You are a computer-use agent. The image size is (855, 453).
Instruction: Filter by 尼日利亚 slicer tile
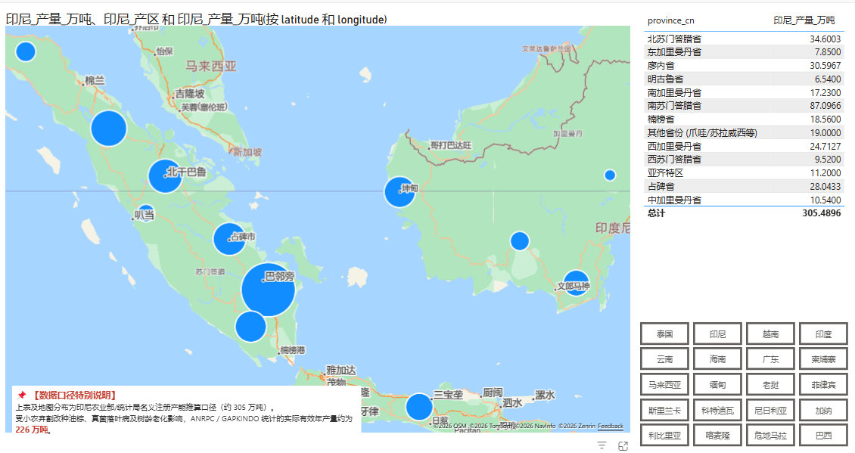click(770, 410)
